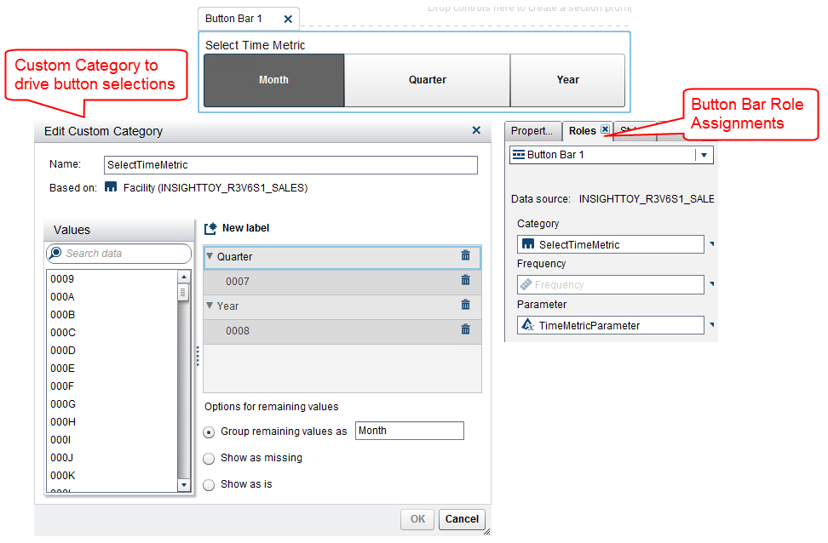Select Group remaining values as radio button
828x543 pixels.
209,432
